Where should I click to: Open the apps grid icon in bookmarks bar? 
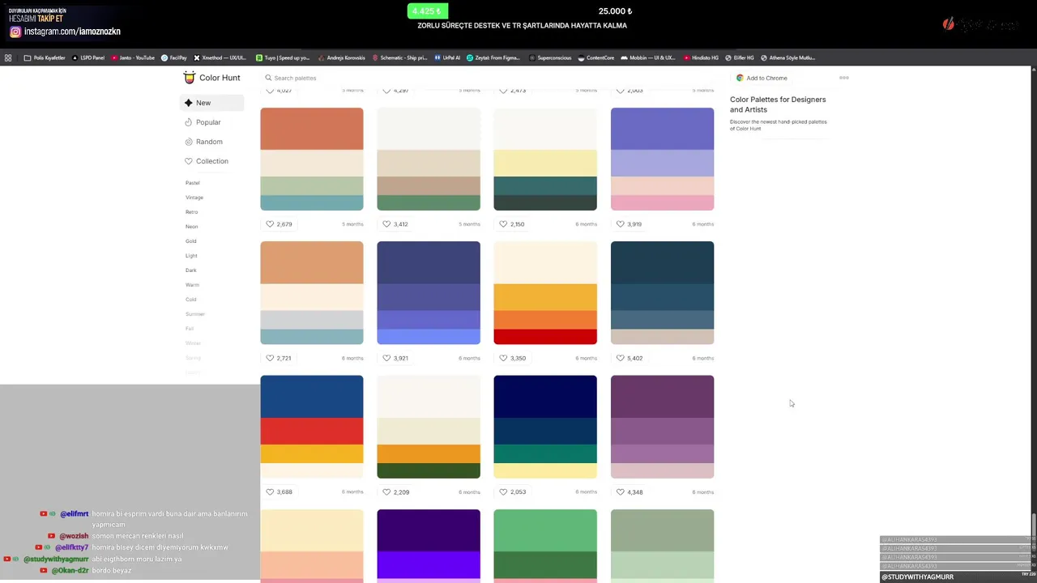pos(8,57)
